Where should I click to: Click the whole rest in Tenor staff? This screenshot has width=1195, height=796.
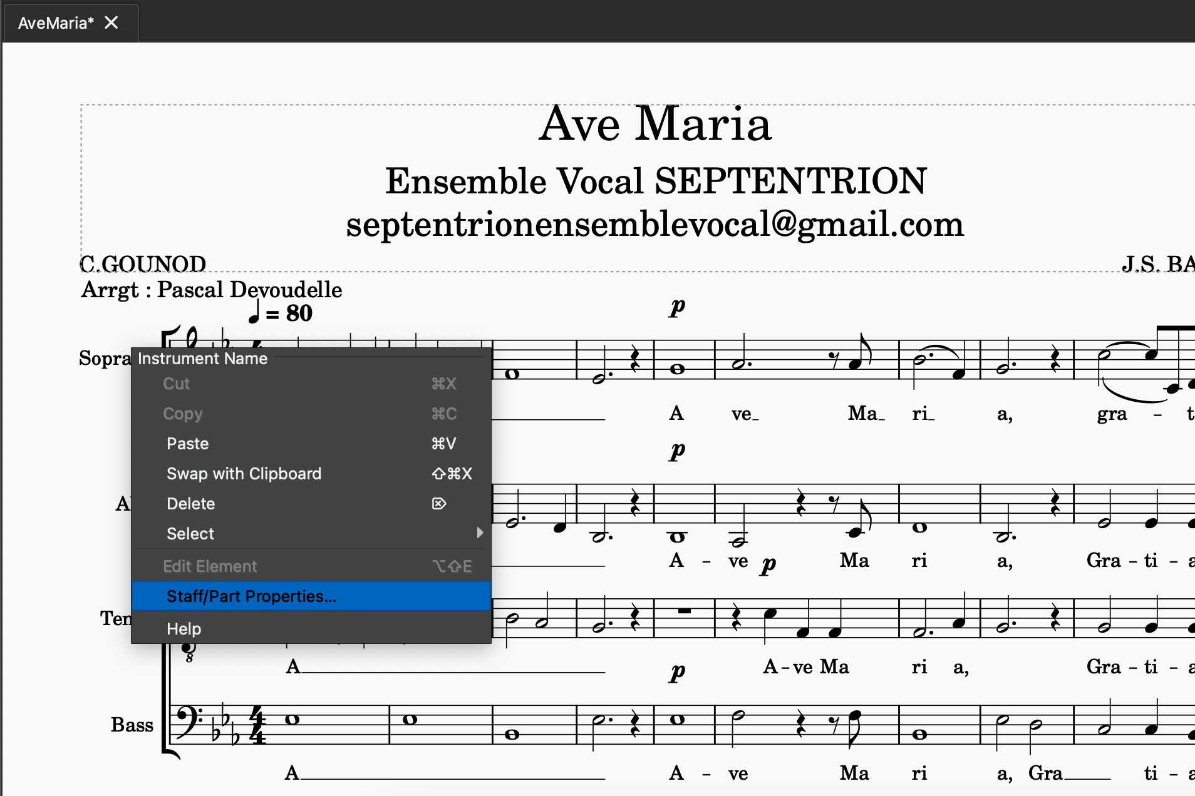click(685, 611)
